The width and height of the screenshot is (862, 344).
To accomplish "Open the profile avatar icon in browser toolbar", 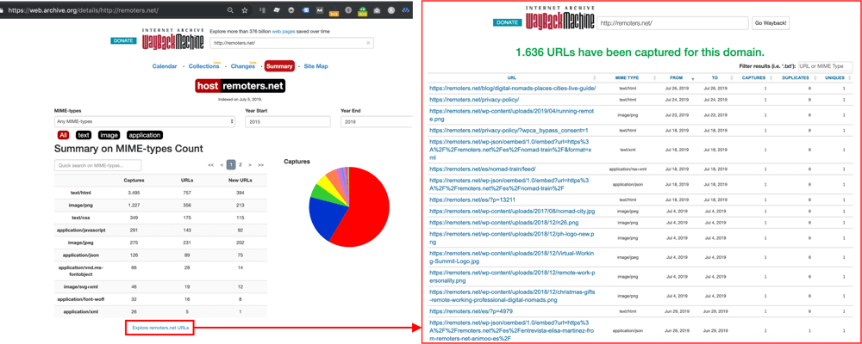I will [x=390, y=9].
